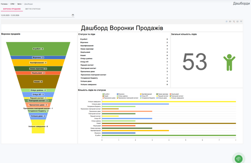Click the green person icon beside 53
Image resolution: width=251 pixels, height=163 pixels.
pos(229,62)
